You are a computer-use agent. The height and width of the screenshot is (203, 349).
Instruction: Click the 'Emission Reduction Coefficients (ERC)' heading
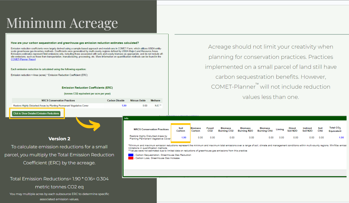(x=87, y=88)
